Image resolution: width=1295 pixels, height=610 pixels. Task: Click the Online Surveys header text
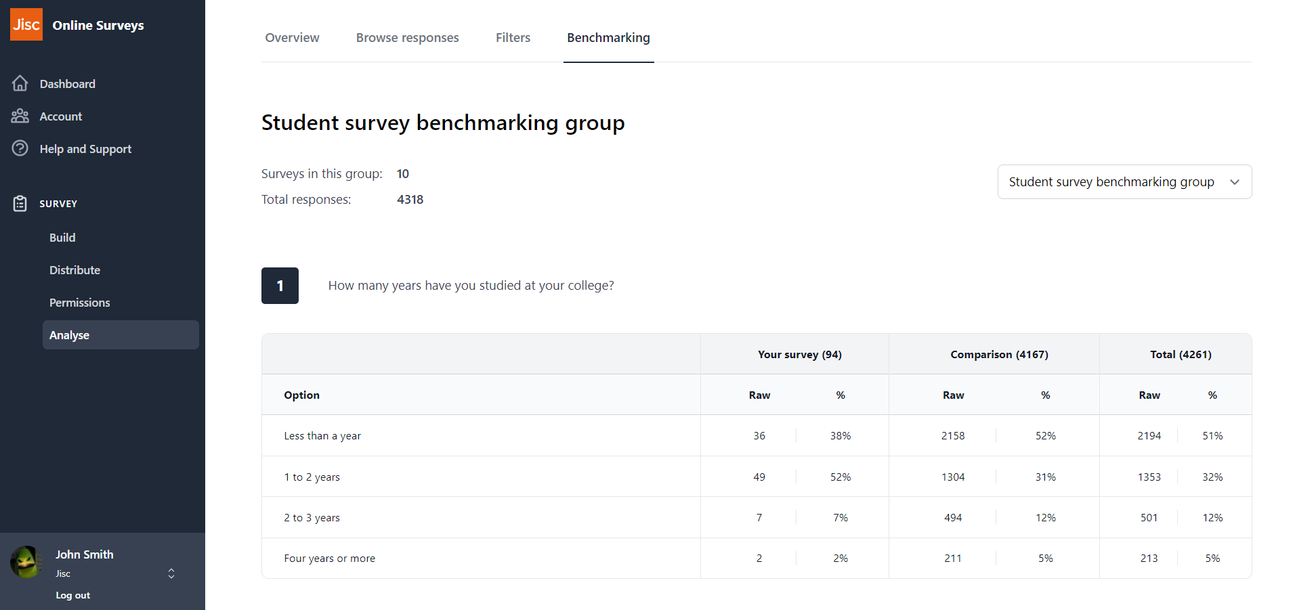(98, 25)
